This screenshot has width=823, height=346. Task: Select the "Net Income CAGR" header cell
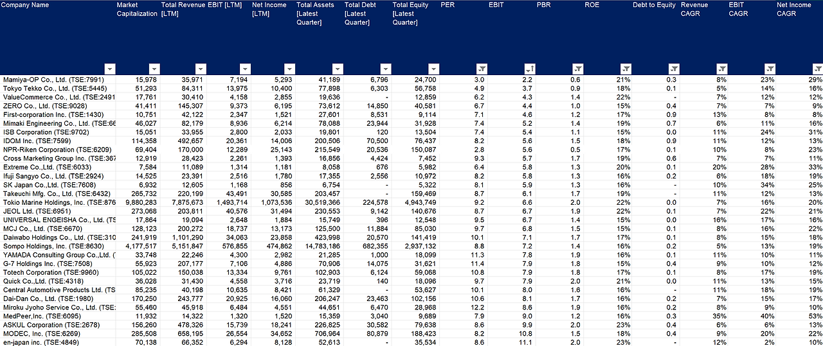(x=799, y=37)
